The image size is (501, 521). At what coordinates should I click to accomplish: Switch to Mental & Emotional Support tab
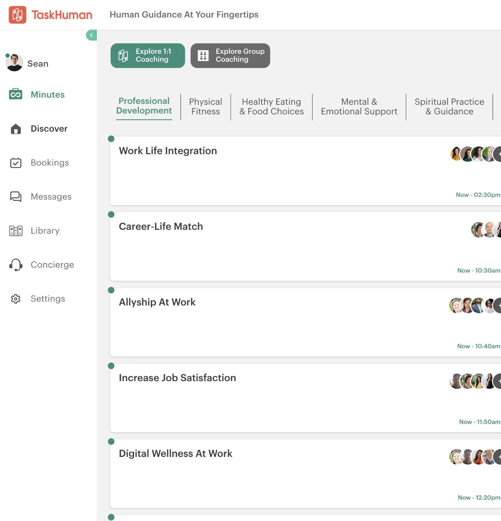click(359, 107)
